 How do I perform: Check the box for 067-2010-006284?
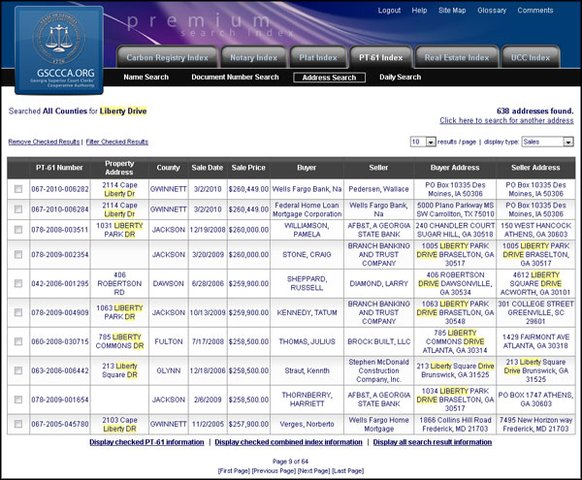[x=18, y=209]
